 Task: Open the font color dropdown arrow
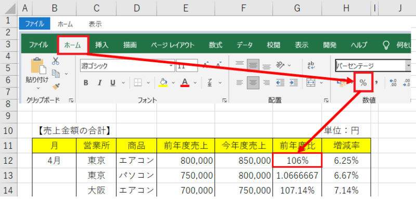tap(196, 83)
